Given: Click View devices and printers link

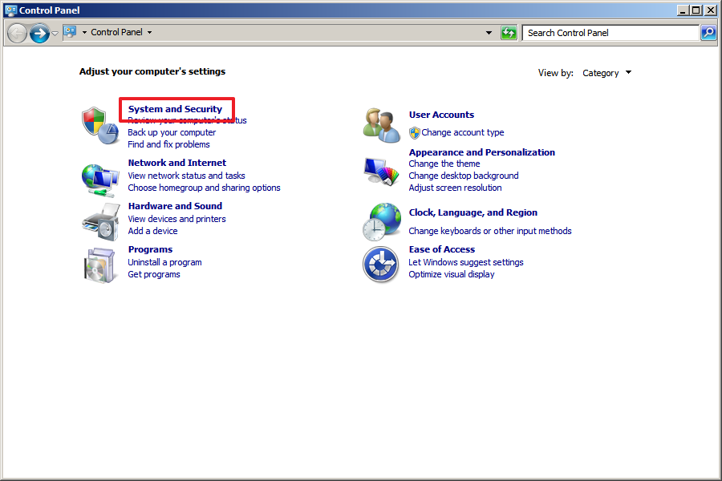Looking at the screenshot, I should point(176,219).
